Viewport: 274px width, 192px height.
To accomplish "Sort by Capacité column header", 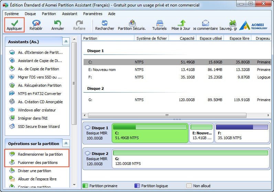I will (183, 38).
